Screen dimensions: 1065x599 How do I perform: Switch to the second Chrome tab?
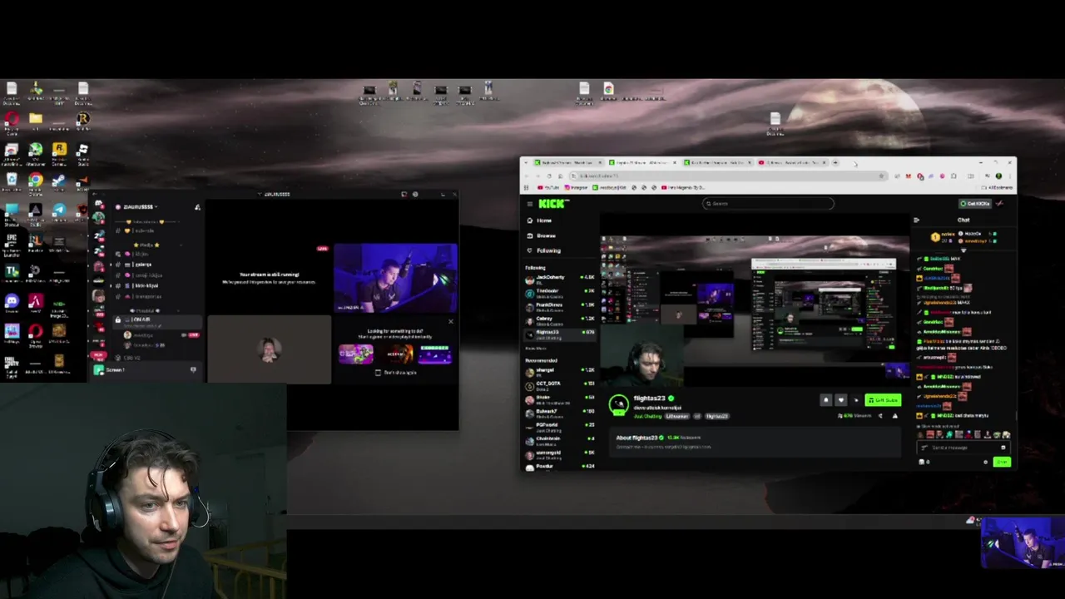coord(642,162)
